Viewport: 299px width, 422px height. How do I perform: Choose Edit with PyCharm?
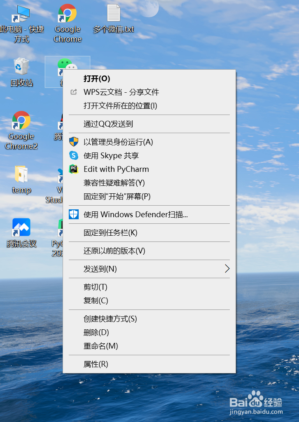tap(149, 169)
